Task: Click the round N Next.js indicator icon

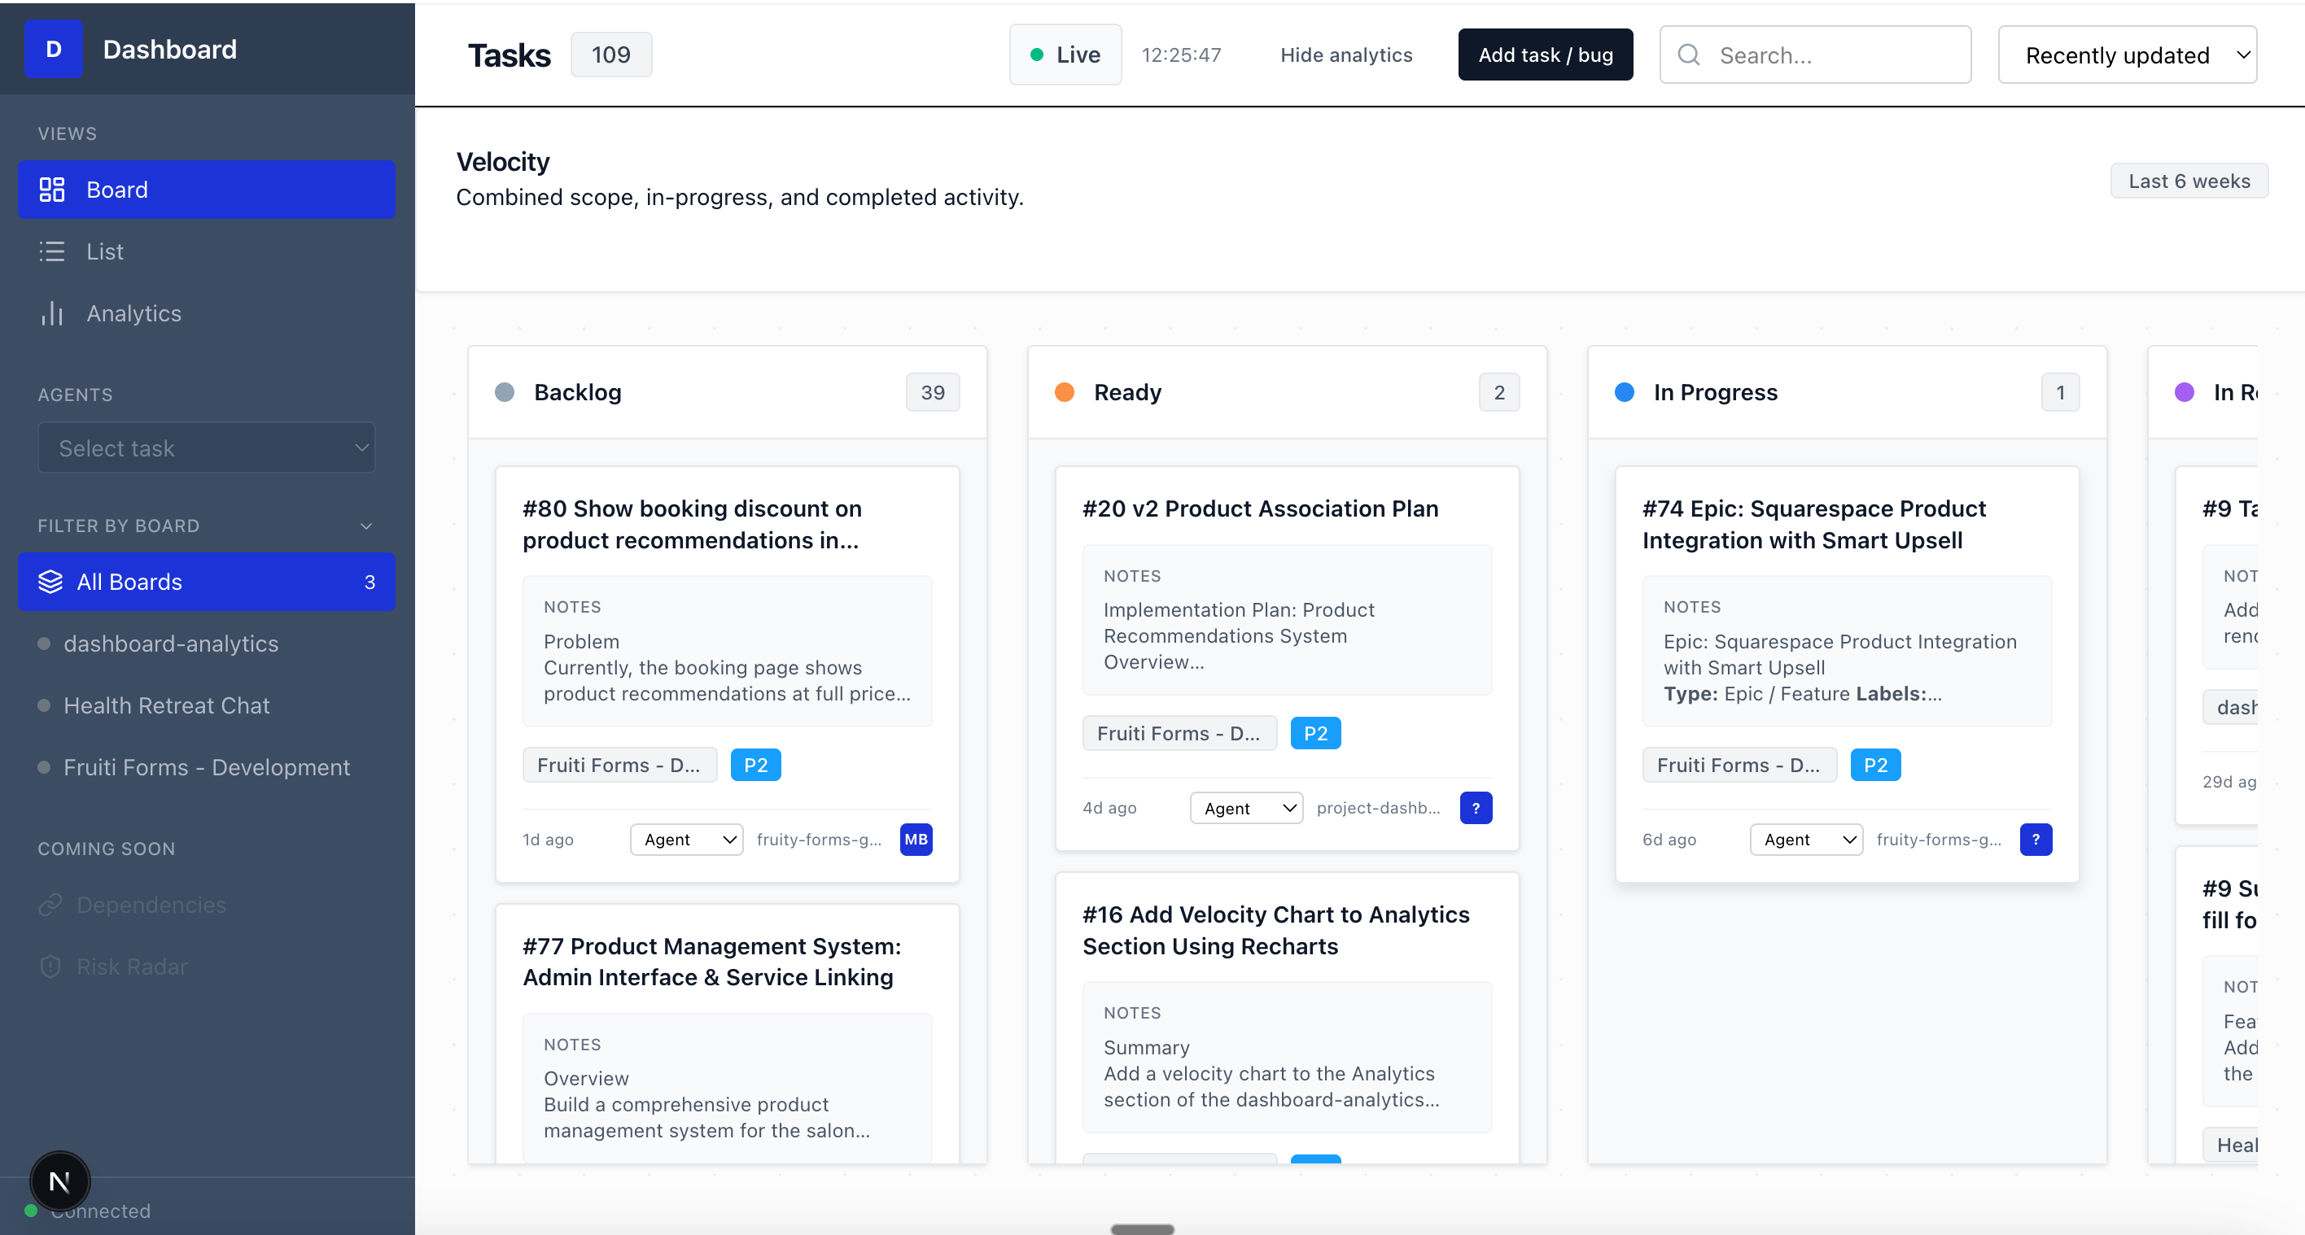Action: coord(59,1181)
